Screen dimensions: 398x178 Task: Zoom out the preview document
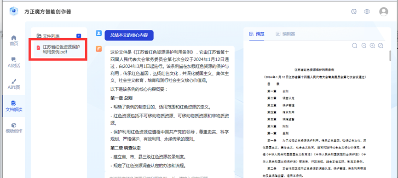pyautogui.click(x=364, y=46)
